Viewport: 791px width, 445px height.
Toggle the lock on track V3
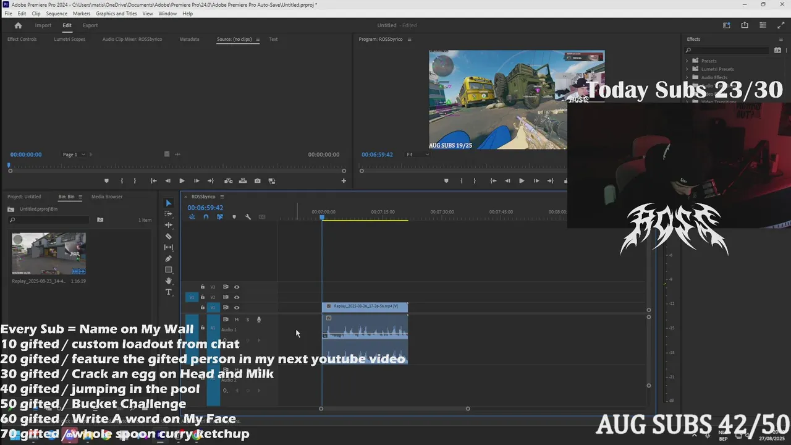(203, 287)
